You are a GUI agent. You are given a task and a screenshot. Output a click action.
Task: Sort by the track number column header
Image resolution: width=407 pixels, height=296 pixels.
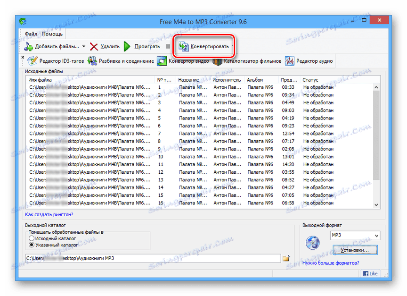165,80
